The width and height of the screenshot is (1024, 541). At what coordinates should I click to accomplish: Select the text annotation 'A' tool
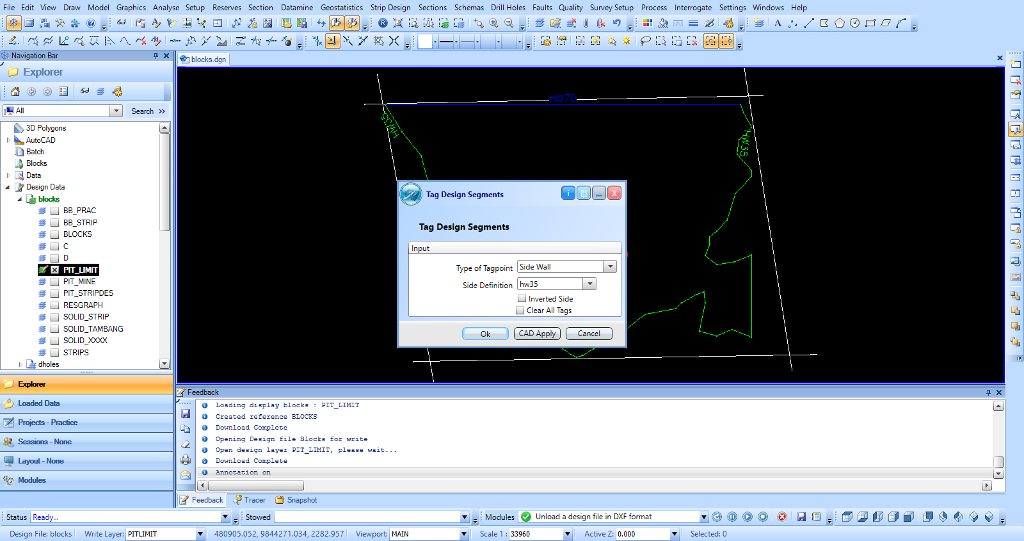coord(778,23)
